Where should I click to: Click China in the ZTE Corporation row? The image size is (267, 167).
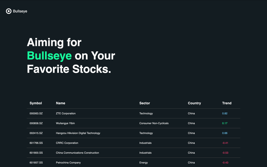pyautogui.click(x=191, y=113)
